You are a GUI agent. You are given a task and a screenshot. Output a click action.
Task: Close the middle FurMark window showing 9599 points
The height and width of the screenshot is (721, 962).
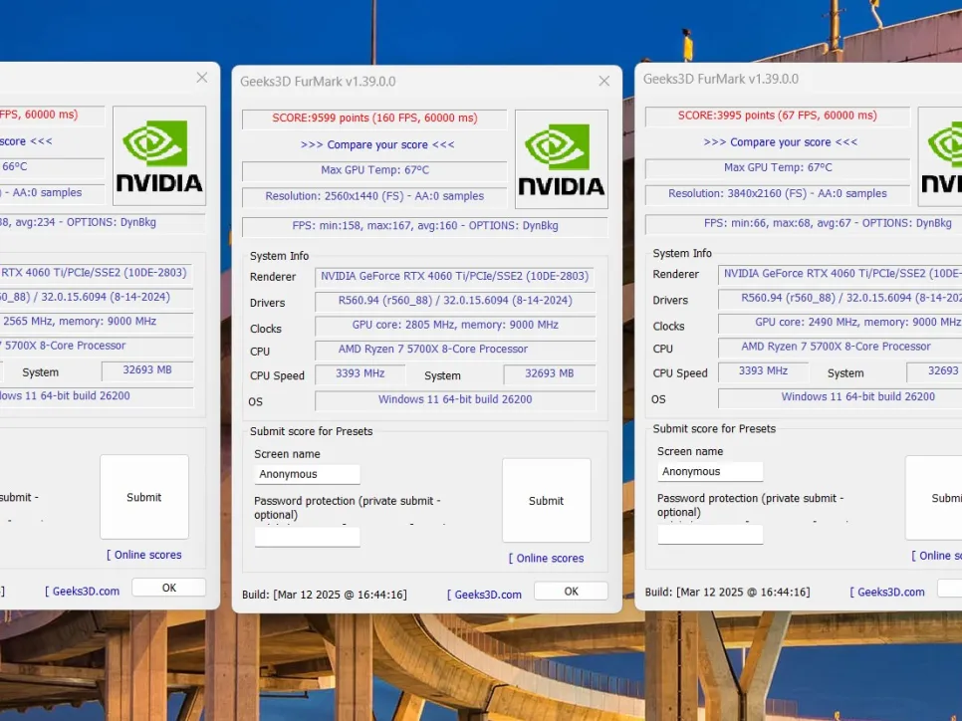click(x=603, y=81)
